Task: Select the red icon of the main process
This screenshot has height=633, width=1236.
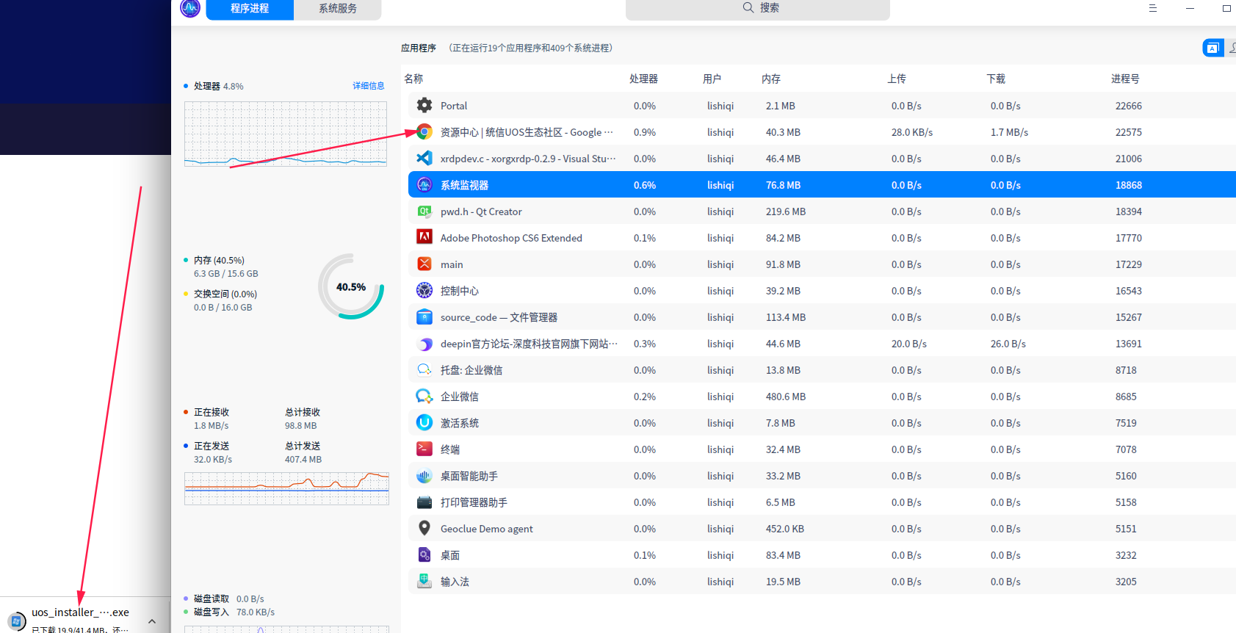Action: 424,264
